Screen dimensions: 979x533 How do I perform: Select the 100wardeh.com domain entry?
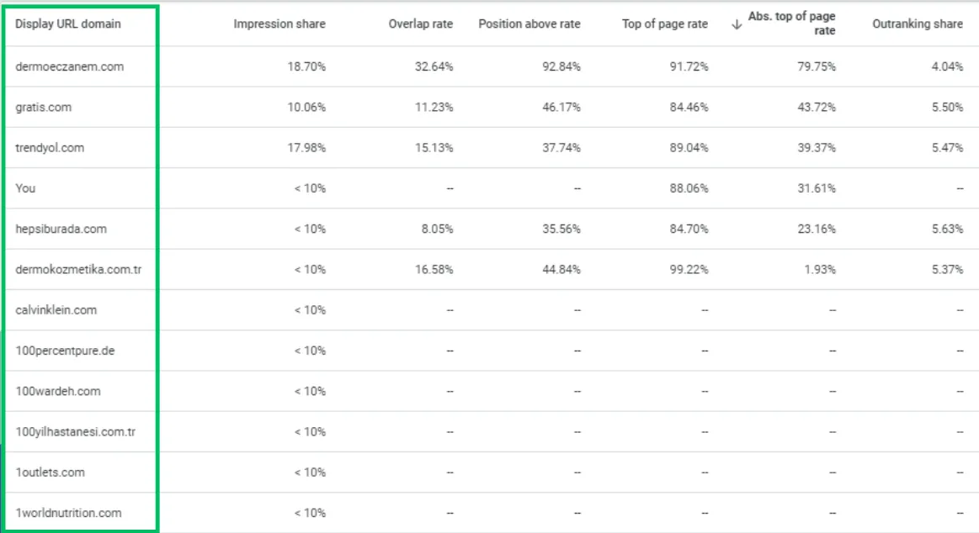[58, 391]
